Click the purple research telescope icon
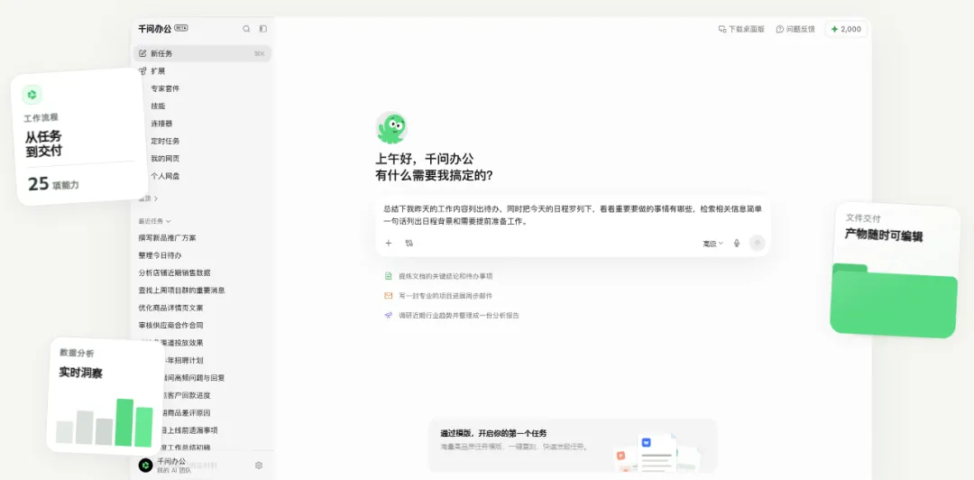The image size is (974, 480). tap(388, 315)
